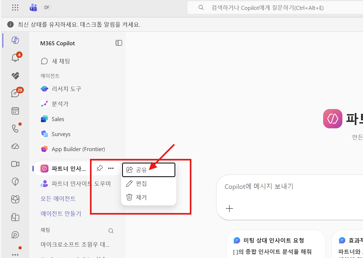Open the Meet video camera icon

pos(15,164)
